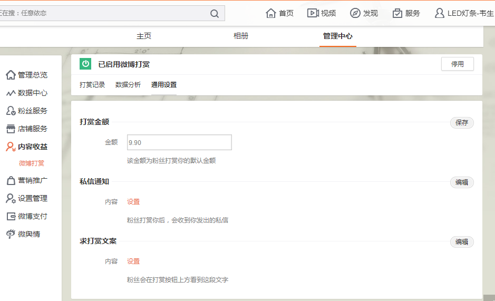Viewport: 495px width, 301px height.
Task: Click the 金额 input field
Action: pos(179,142)
